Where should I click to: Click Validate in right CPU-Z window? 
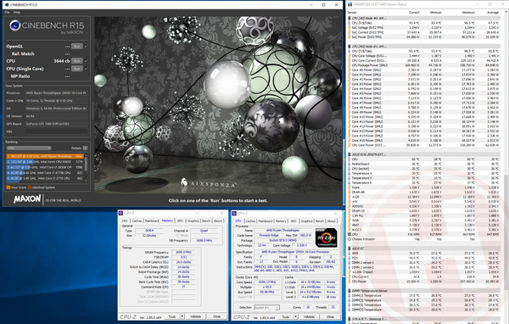pyautogui.click(x=309, y=316)
